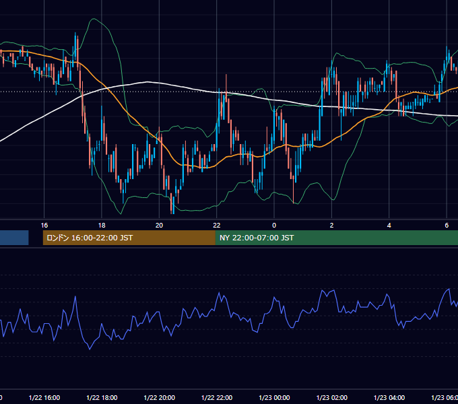Click the 1/22 22:00 date label

[217, 398]
